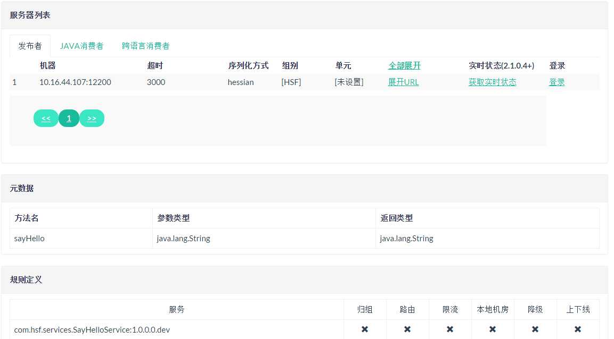Click the 限流 rule X mark
614x339 pixels.
point(449,329)
